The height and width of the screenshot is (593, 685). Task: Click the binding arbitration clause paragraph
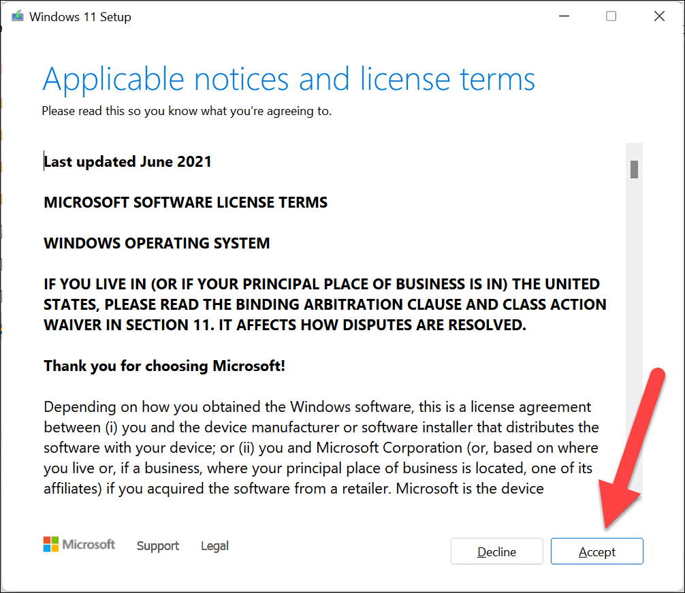click(x=325, y=304)
